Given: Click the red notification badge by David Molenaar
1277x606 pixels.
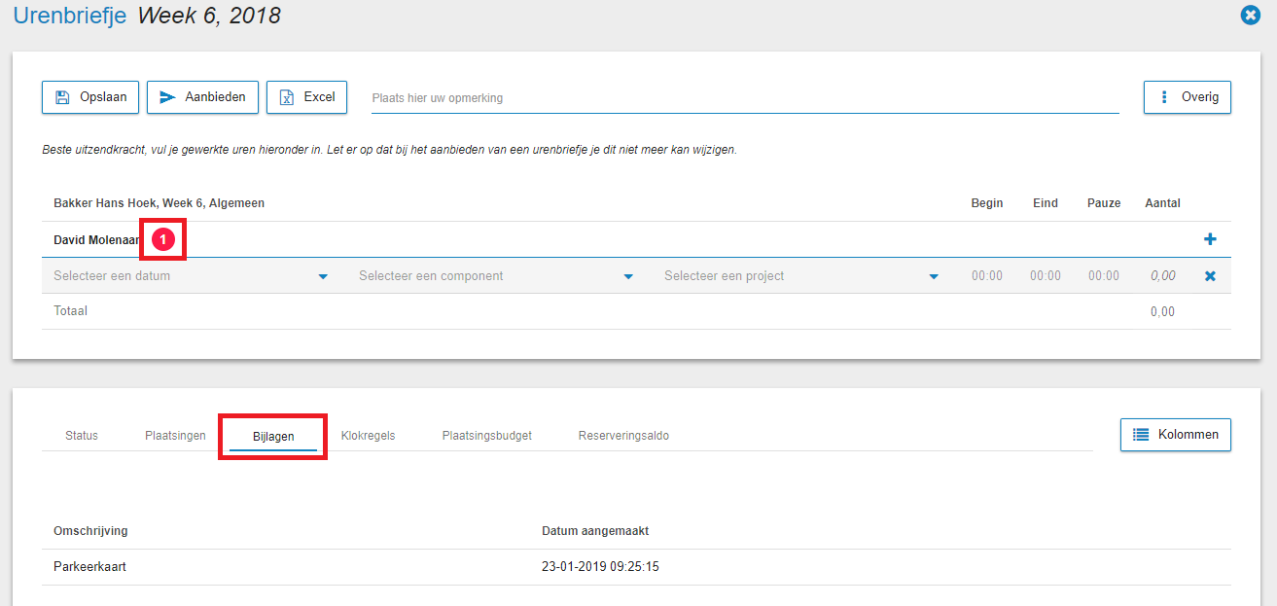Looking at the screenshot, I should coord(163,239).
